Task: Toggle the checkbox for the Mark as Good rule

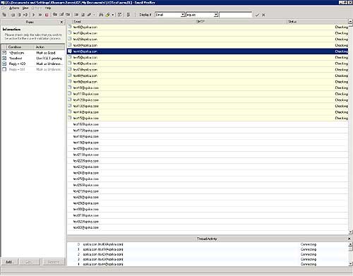Action: click(4, 53)
